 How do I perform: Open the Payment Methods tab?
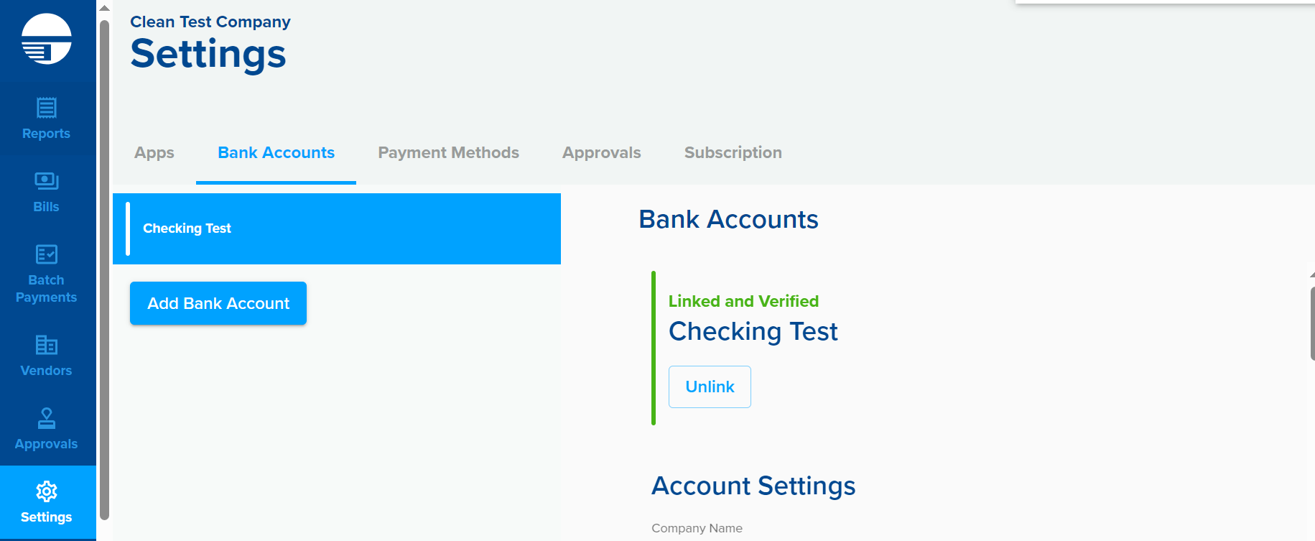point(449,152)
